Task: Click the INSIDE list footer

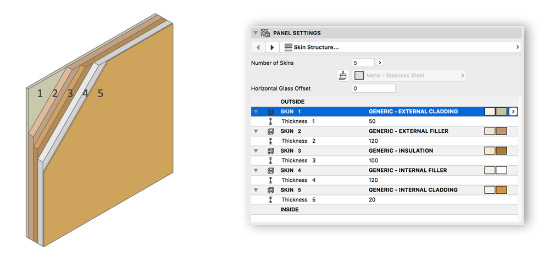Action: [290, 209]
